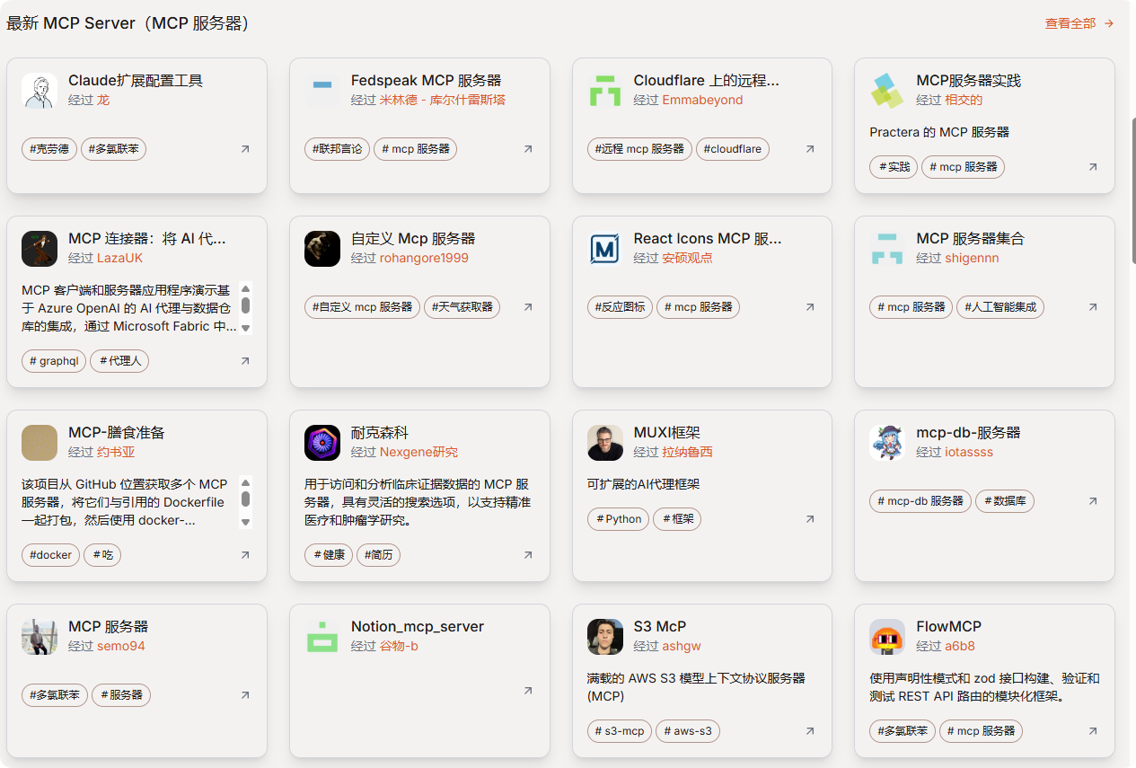The height and width of the screenshot is (768, 1136).
Task: Open external link arrow on Fedspeak MCP 服务器 card
Action: click(528, 149)
